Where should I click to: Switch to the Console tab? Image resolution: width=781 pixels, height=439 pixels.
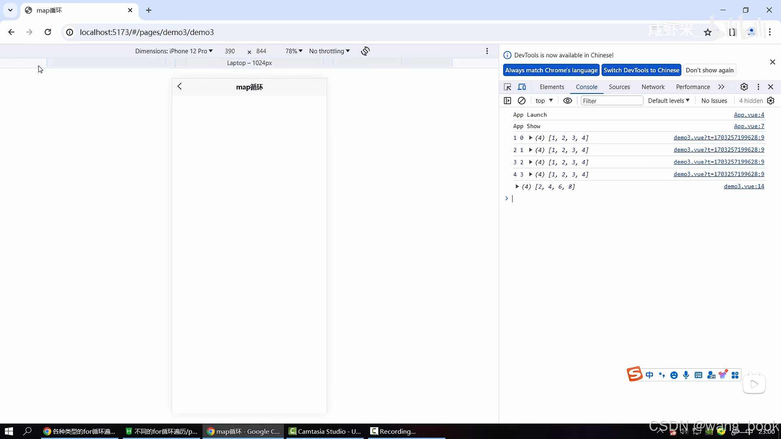[x=587, y=87]
